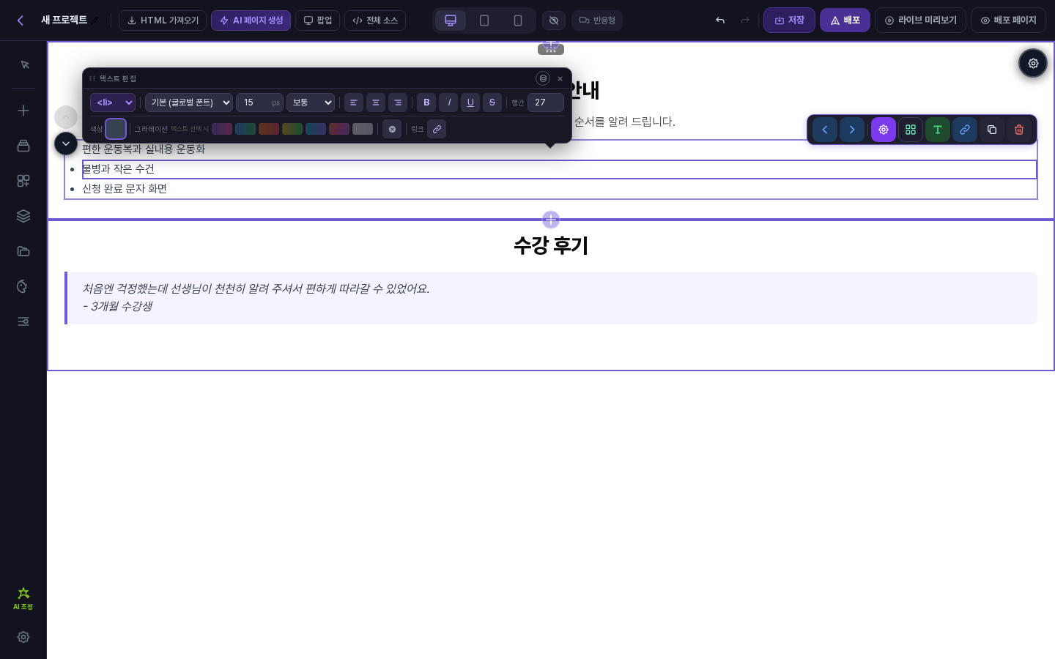
Task: Select the cursor pointer tool in sidebar
Action: 23,65
